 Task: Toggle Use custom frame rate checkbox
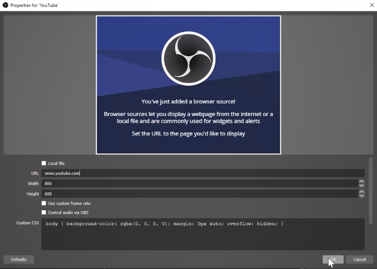[x=44, y=203]
